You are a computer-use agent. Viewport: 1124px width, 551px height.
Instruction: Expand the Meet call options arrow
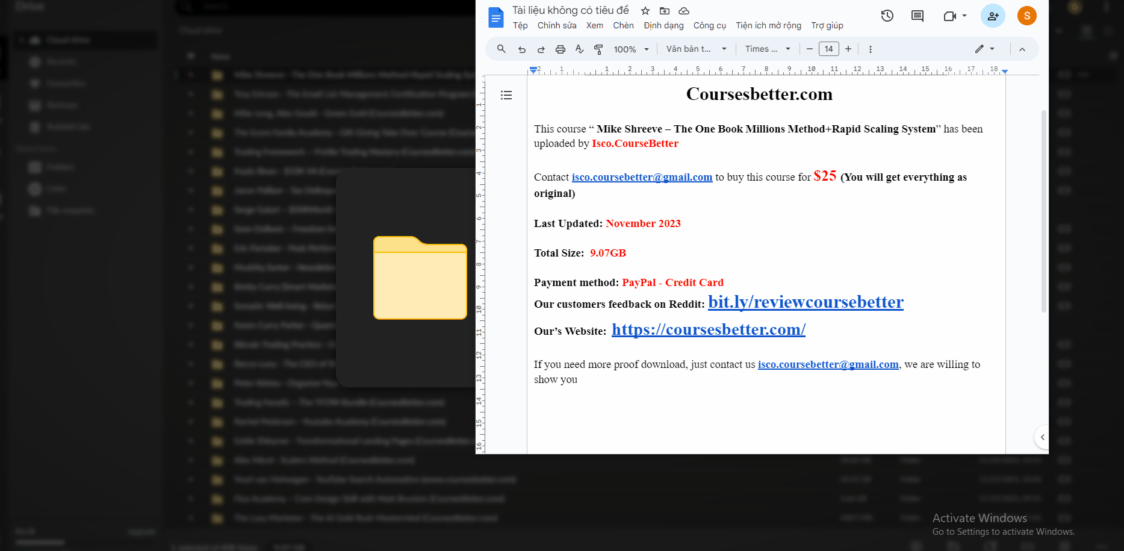[x=964, y=16]
